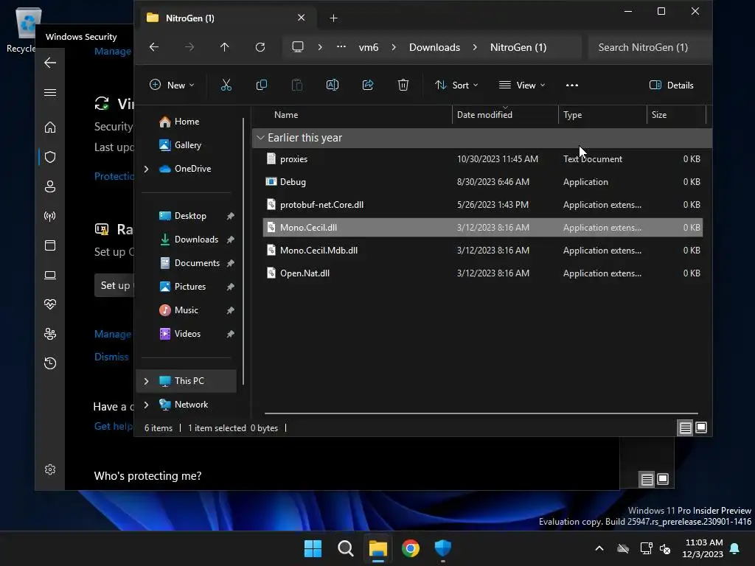This screenshot has height=566, width=755.
Task: Open taskbar Search magnifier
Action: click(346, 548)
